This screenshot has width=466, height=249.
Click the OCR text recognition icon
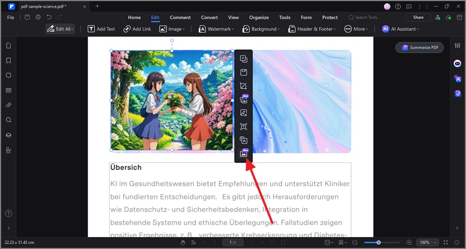click(243, 127)
